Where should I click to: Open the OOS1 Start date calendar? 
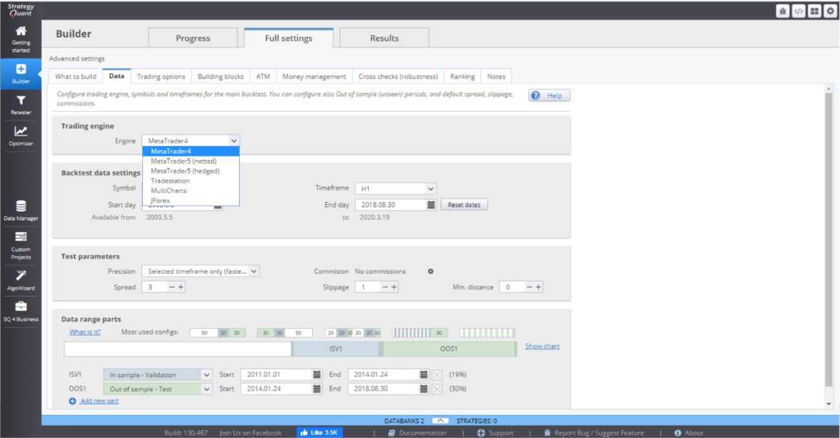pos(317,389)
